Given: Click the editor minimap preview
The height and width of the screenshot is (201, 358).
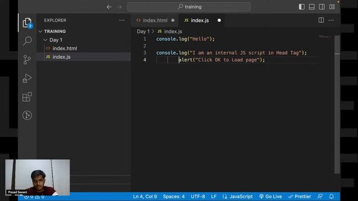Looking at the screenshot, I should 325,36.
